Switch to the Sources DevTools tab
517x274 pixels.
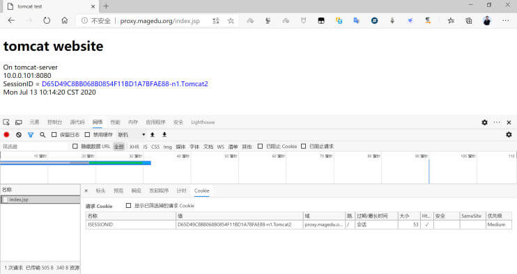coord(77,122)
